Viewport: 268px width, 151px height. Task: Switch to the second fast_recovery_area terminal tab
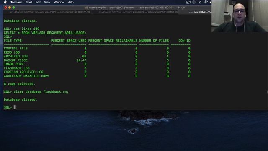tap(135, 12)
